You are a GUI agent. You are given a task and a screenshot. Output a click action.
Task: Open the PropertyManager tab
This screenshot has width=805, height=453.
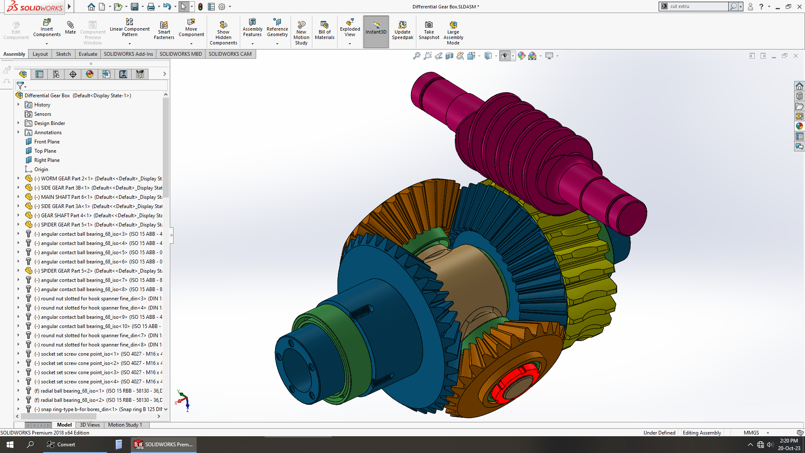(x=39, y=74)
